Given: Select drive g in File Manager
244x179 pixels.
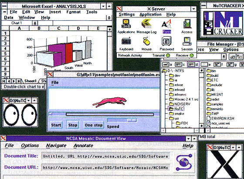Looking at the screenshot, I should (231, 64).
